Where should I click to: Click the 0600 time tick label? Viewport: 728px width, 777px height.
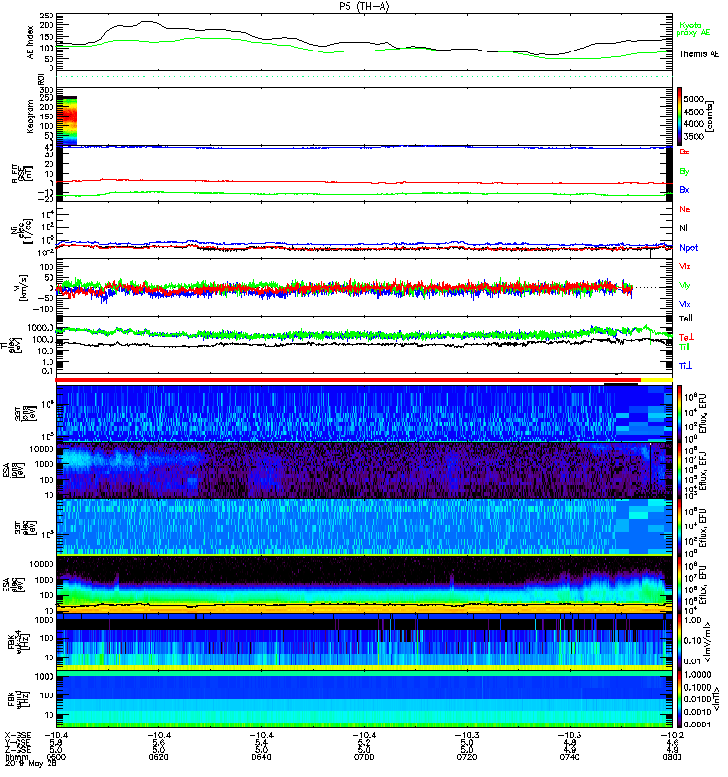(56, 757)
